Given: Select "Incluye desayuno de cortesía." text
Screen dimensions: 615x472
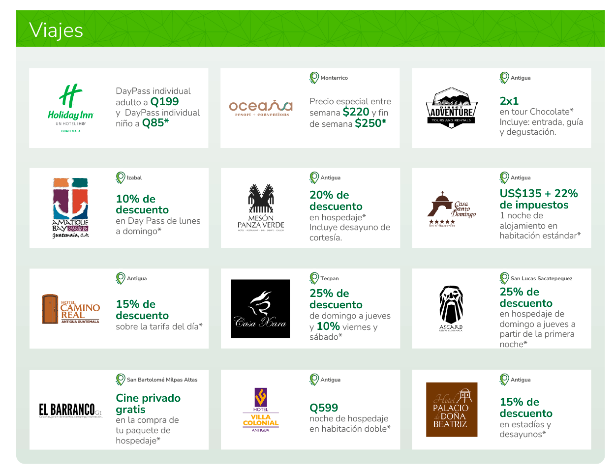Looking at the screenshot, I should pos(350,233).
